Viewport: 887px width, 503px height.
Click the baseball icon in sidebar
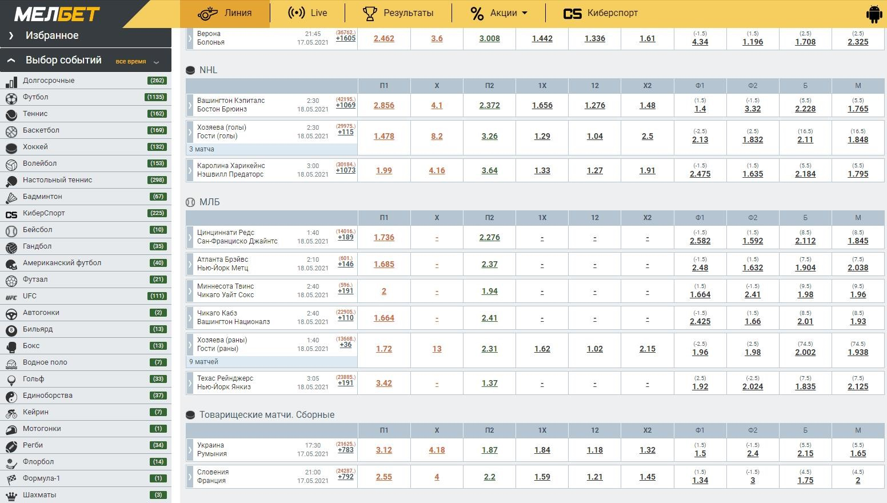pyautogui.click(x=11, y=230)
